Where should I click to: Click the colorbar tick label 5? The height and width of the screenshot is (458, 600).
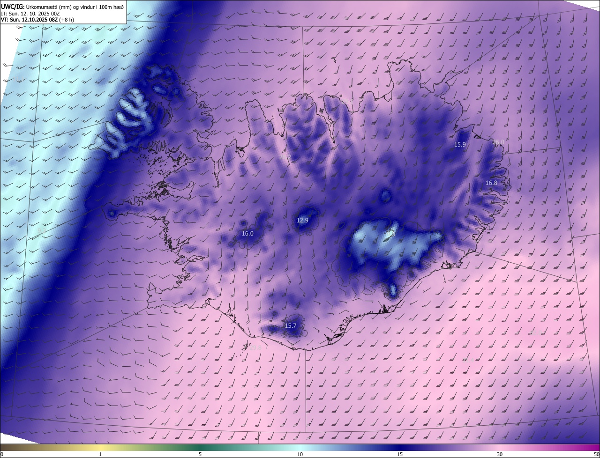[200, 454]
